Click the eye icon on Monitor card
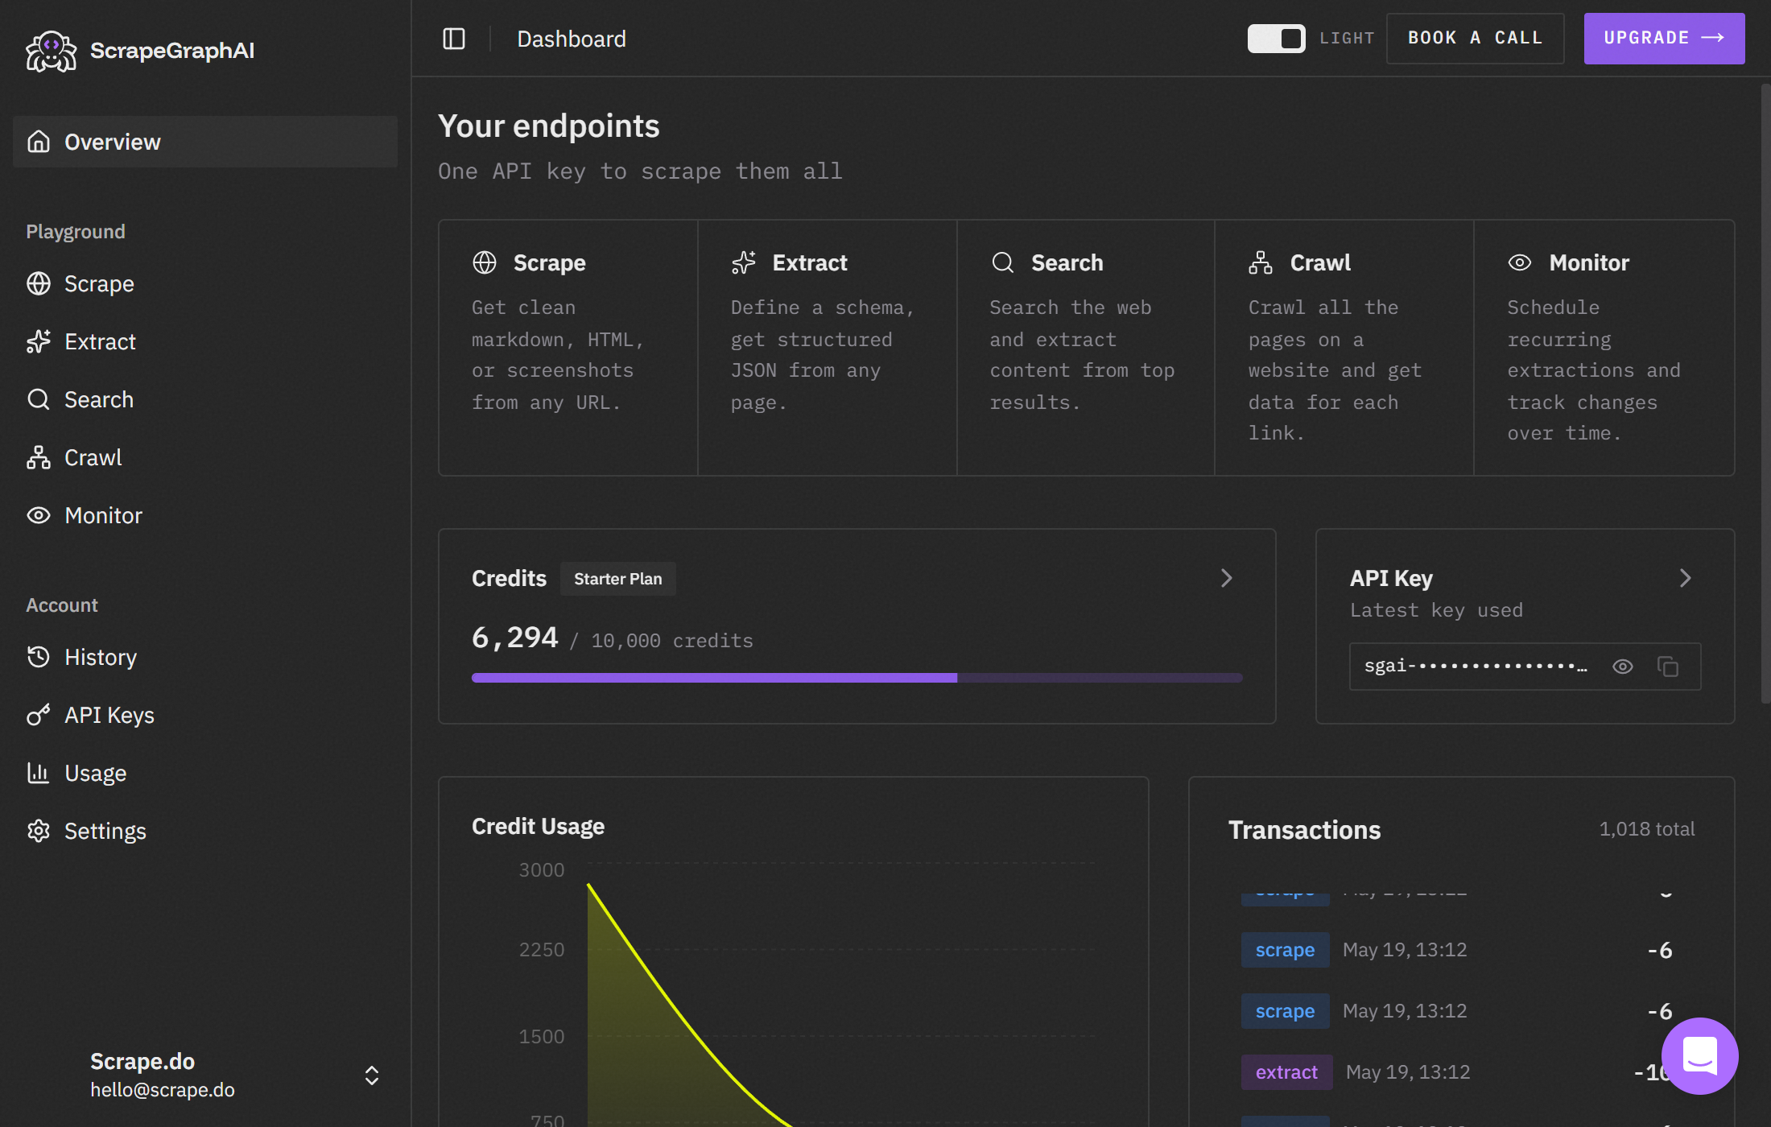This screenshot has width=1771, height=1127. point(1520,262)
